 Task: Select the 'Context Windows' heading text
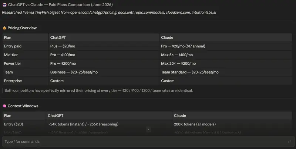coord(23,106)
